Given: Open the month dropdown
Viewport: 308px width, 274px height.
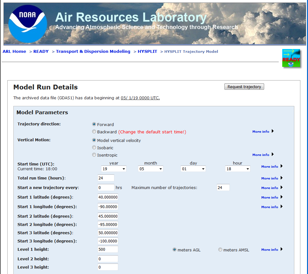Looking at the screenshot, I should pyautogui.click(x=151, y=169).
